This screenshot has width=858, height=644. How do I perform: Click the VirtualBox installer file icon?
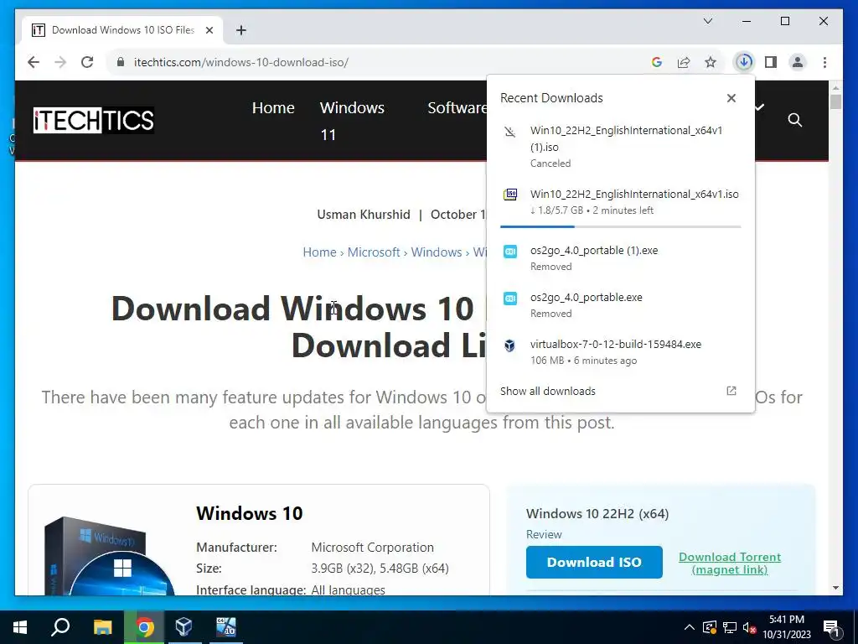(509, 345)
